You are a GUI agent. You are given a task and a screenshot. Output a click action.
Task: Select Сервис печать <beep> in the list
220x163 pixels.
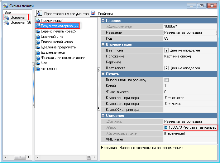click(x=58, y=31)
